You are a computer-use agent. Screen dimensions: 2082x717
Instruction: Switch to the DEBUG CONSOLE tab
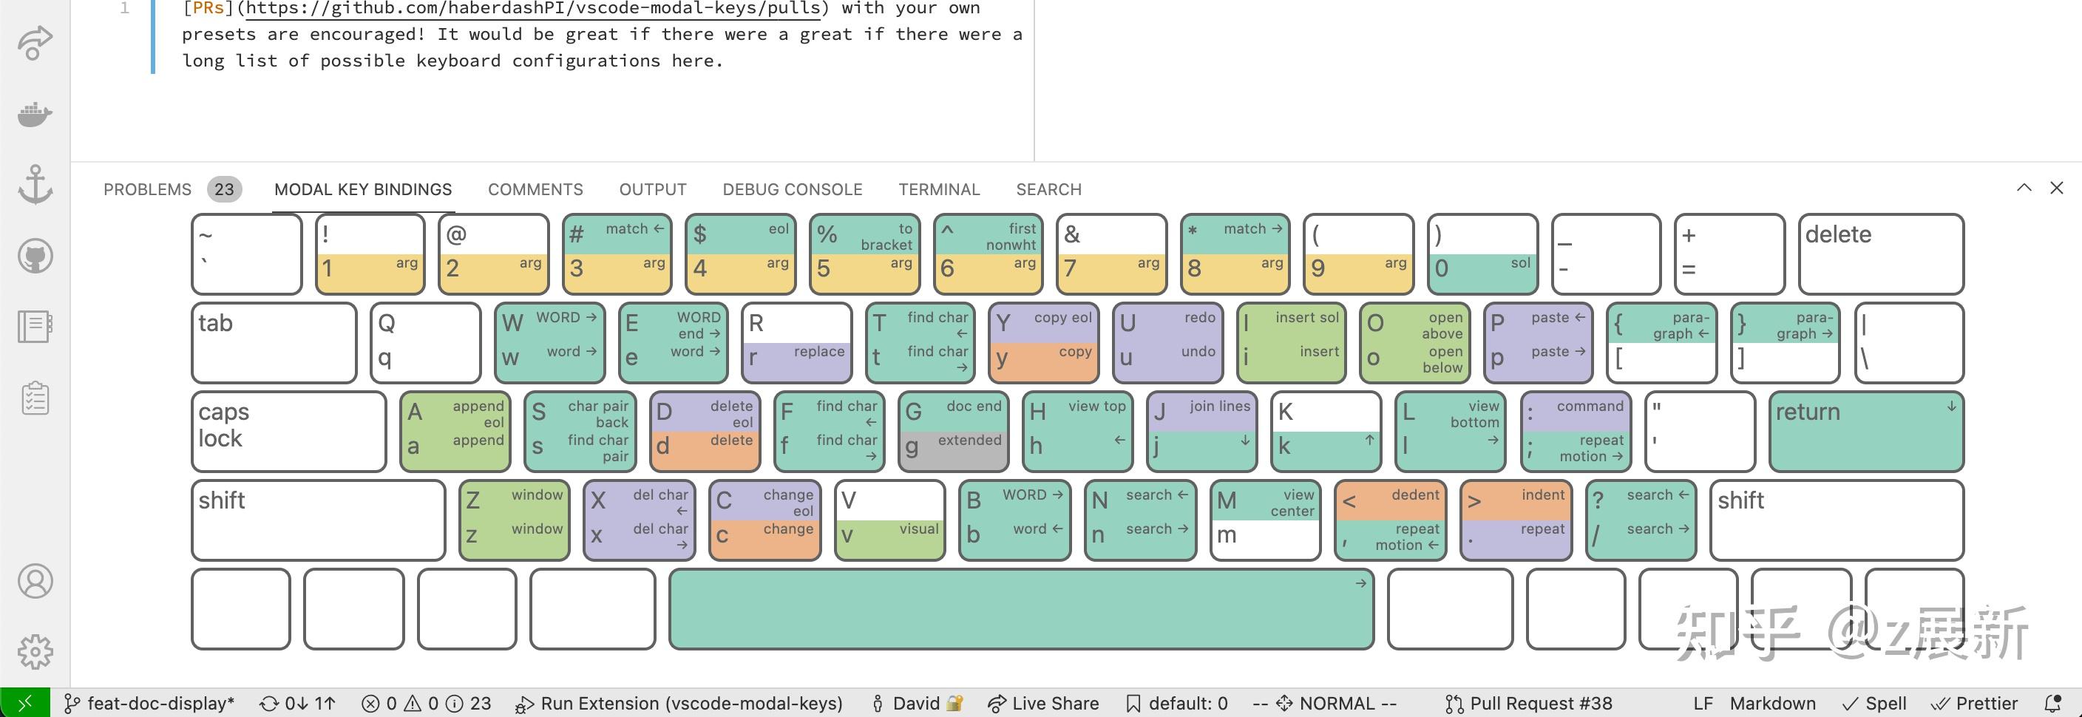pyautogui.click(x=792, y=189)
